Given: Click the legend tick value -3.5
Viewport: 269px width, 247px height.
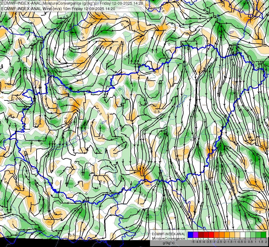Looking at the screenshot, I should point(209,242).
